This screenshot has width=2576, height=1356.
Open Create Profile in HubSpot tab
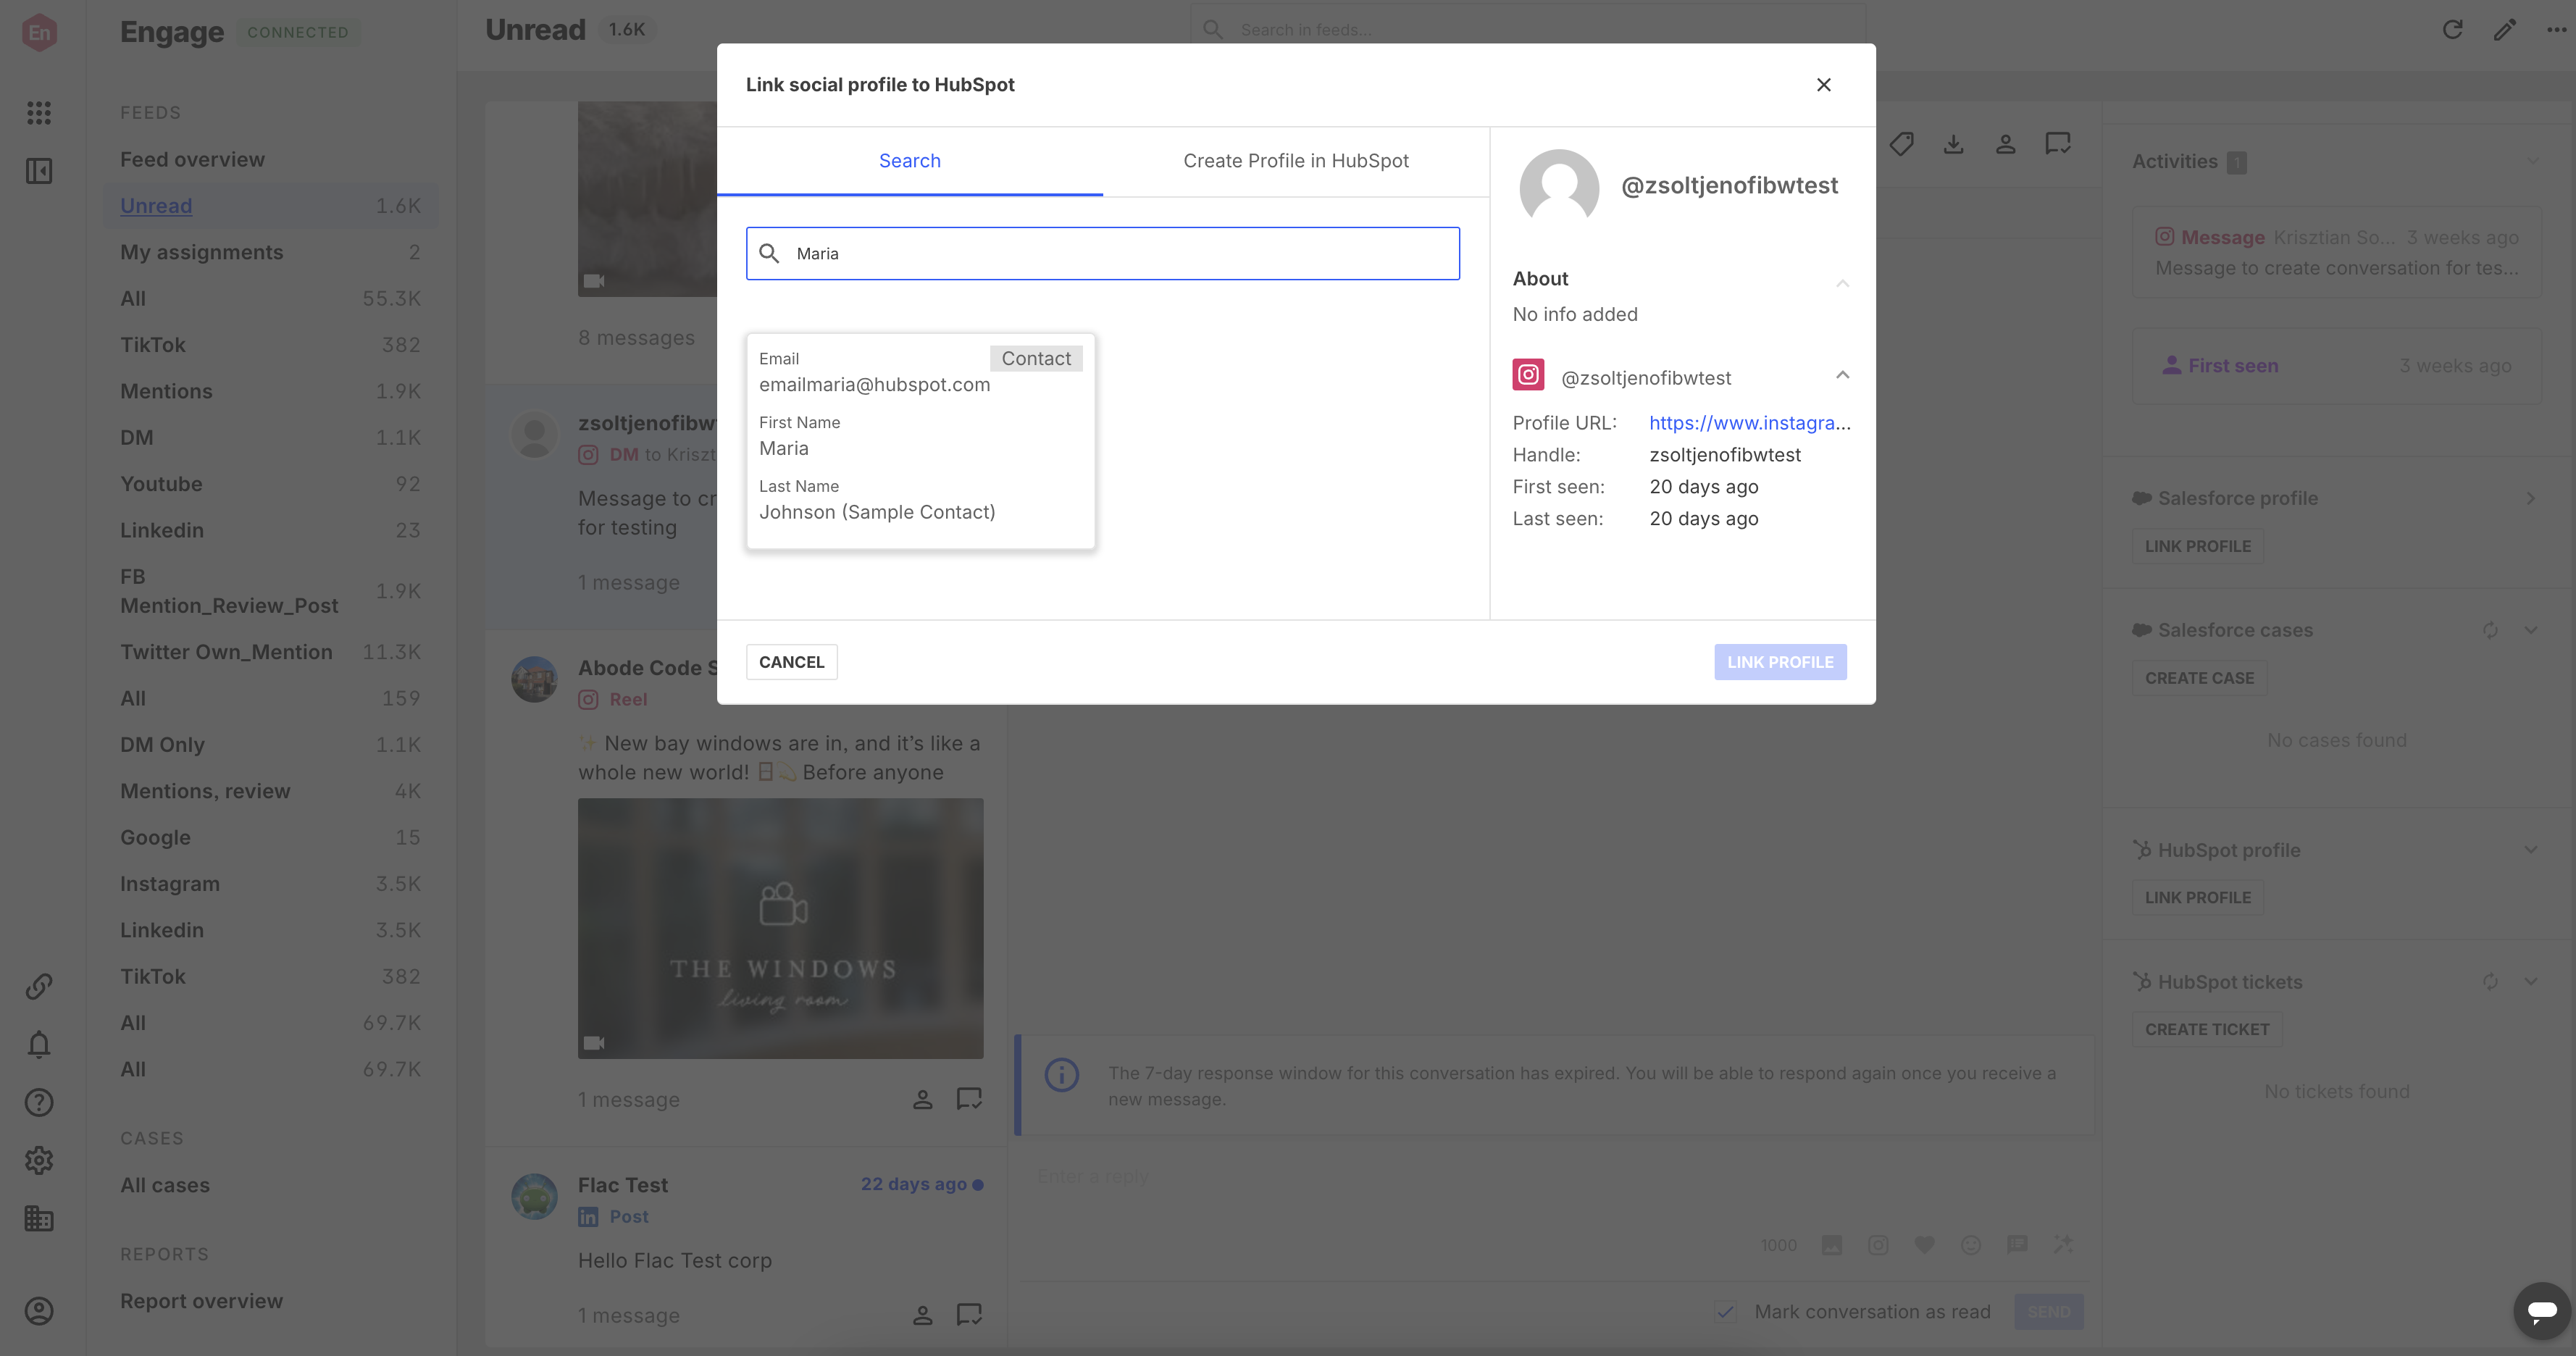click(x=1295, y=161)
